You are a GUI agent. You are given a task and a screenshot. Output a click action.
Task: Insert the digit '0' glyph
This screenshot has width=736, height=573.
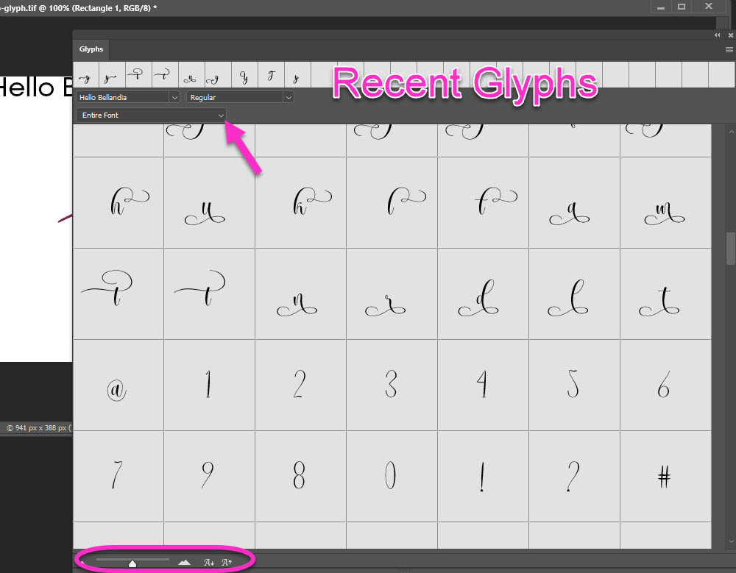pos(392,476)
